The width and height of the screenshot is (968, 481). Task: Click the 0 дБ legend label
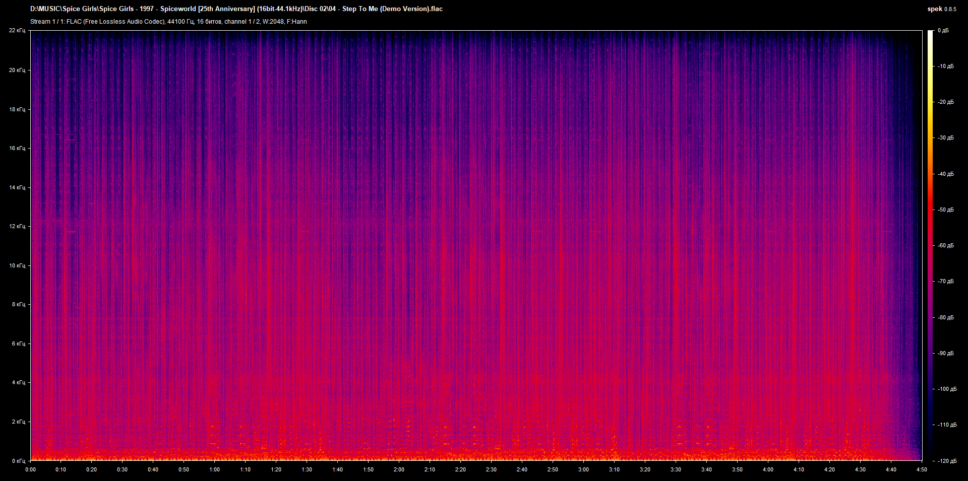point(944,30)
